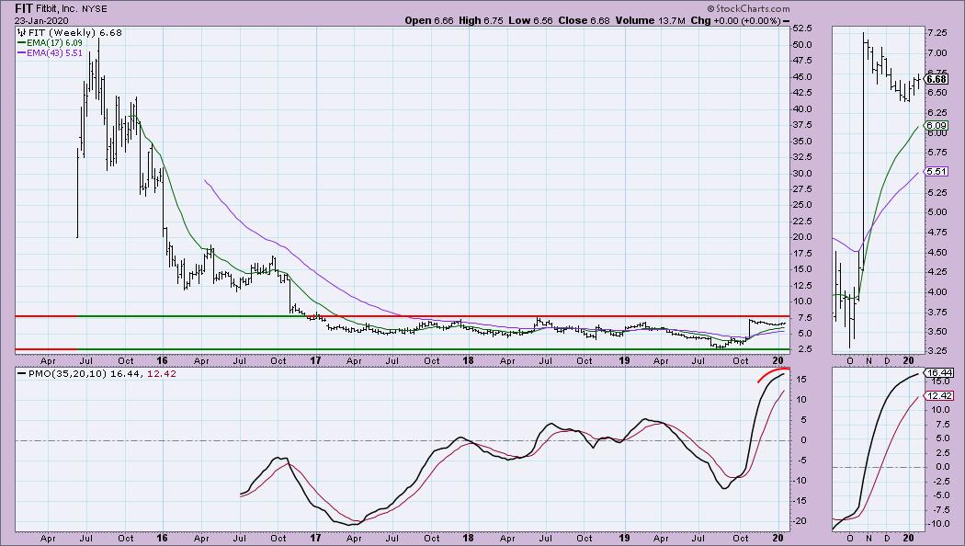Click the 'FIT (Weekly) 6.68' legend entry
965x546 pixels.
tap(75, 32)
